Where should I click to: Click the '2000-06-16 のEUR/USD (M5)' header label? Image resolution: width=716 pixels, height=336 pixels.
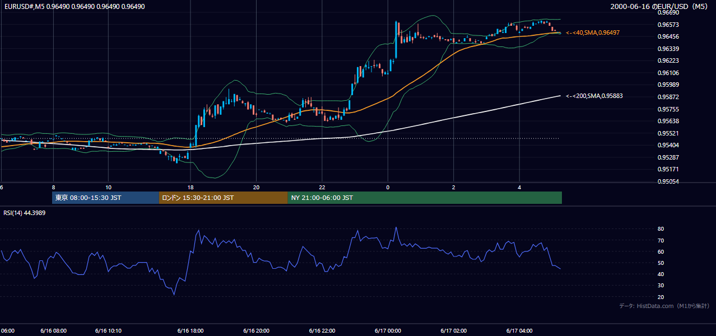659,7
